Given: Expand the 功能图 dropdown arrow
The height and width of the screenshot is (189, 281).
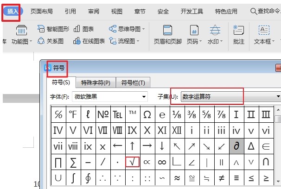Looking at the screenshot, I should pos(31,41).
